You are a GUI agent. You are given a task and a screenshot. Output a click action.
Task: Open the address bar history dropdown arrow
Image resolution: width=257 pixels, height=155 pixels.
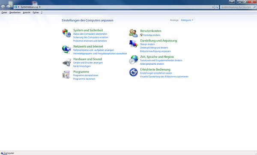click(x=213, y=7)
